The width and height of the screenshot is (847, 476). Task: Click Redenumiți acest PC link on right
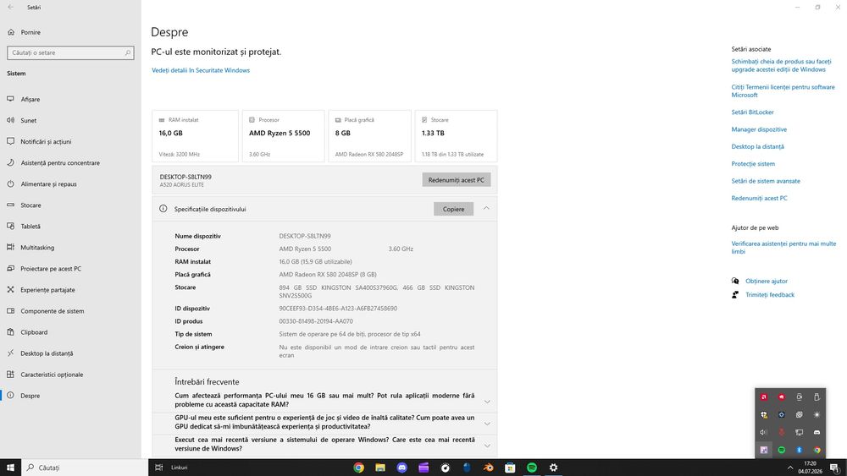tap(759, 199)
